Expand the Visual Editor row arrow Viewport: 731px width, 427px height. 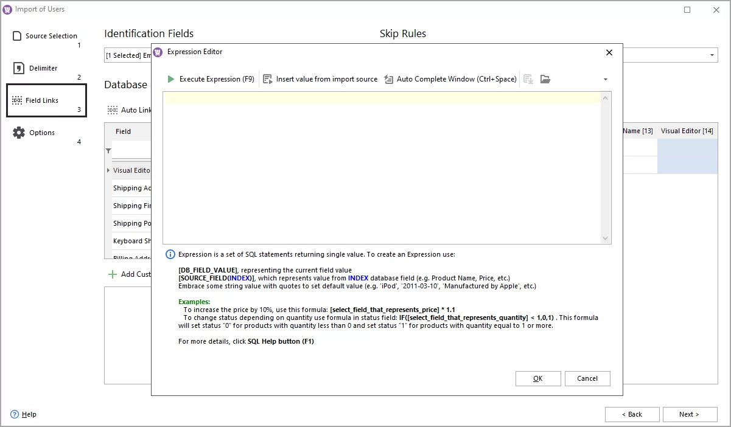108,170
